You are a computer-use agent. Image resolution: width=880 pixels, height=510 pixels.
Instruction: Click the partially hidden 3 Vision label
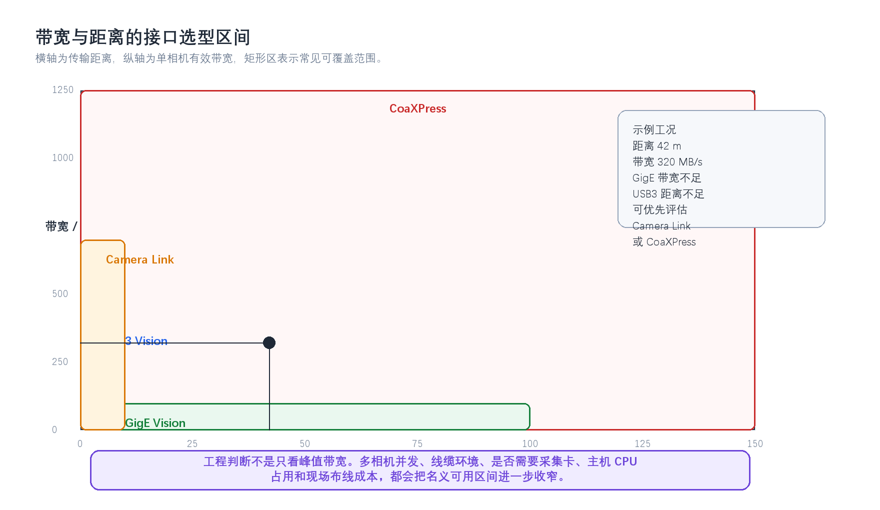coord(146,341)
